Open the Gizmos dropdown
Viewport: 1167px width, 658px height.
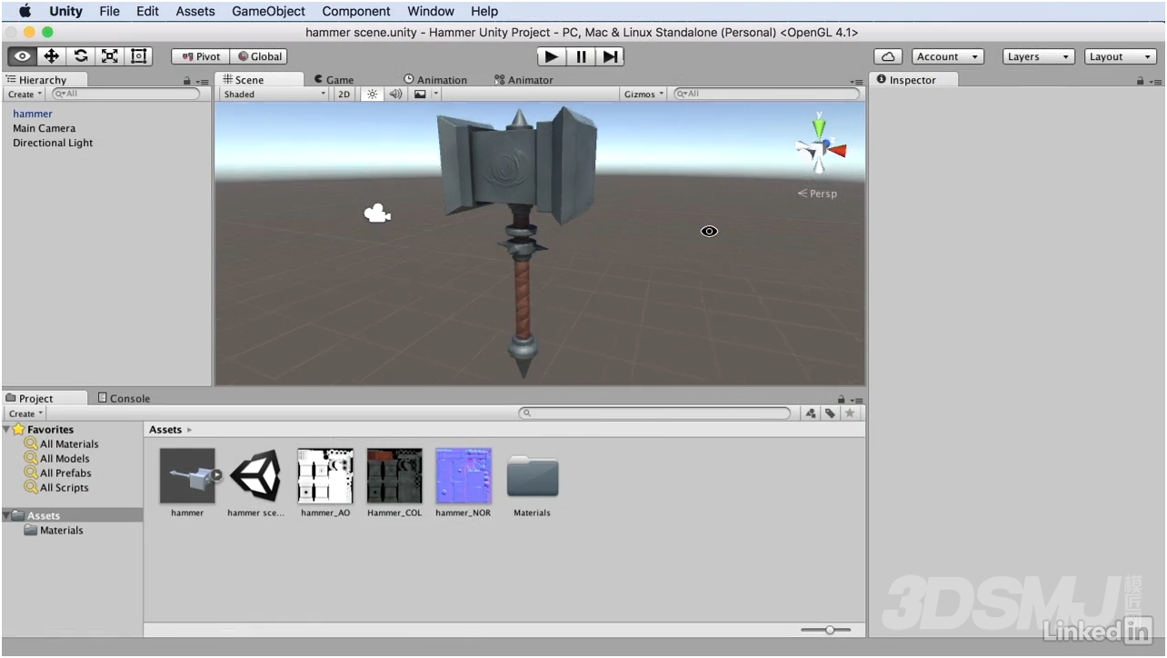point(643,95)
